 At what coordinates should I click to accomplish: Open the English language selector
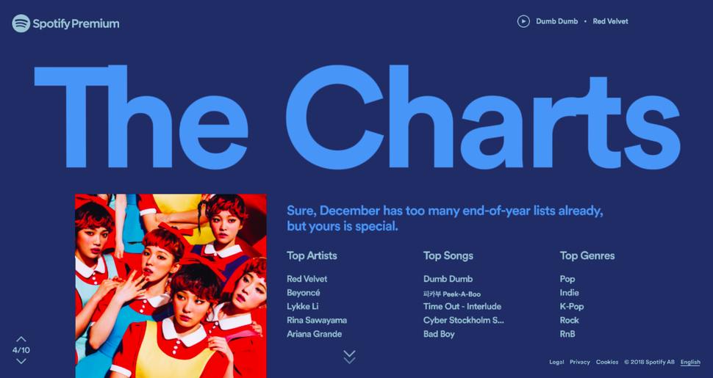click(x=690, y=362)
